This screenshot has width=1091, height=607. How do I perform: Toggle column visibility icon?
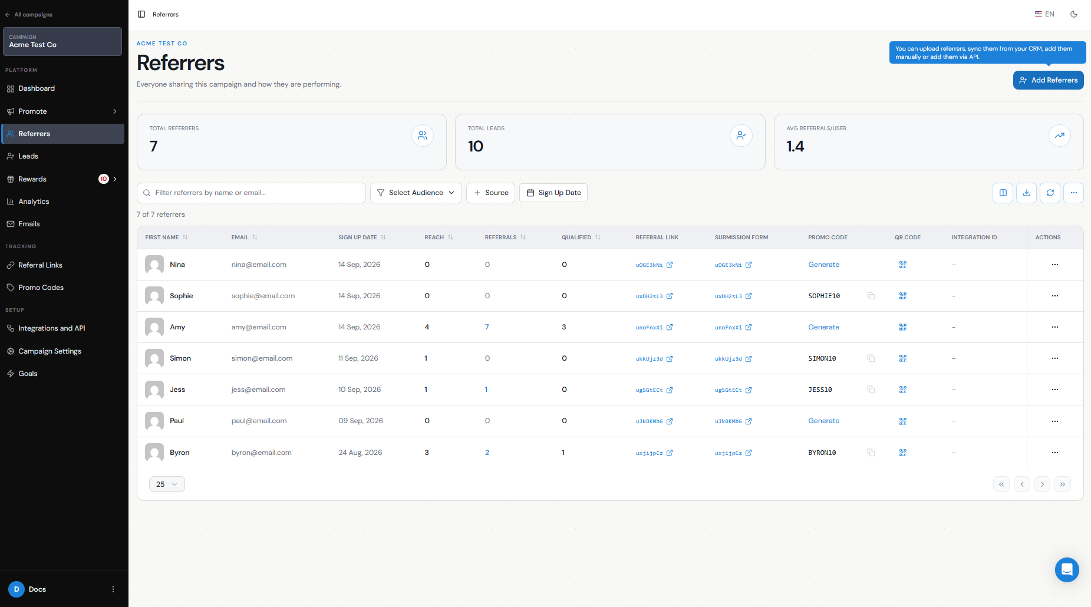click(1003, 193)
